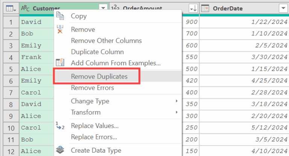Click row number 1 header
Screen dimensions: 289x156
[11, 22]
